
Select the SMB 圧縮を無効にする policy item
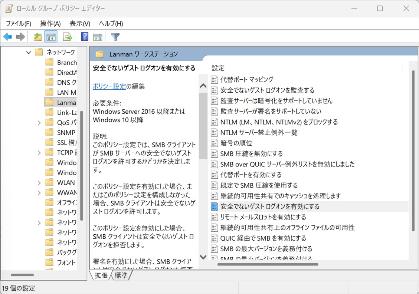pos(251,153)
